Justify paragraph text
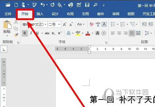The width and height of the screenshot is (155, 107). coord(132,33)
